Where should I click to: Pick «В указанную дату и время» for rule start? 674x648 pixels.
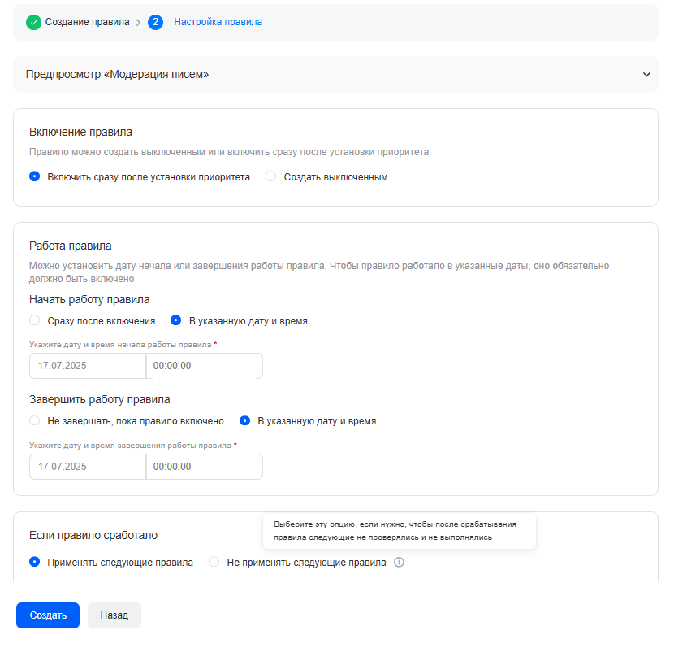coord(175,321)
